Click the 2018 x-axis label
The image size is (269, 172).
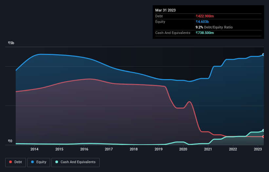(134, 149)
